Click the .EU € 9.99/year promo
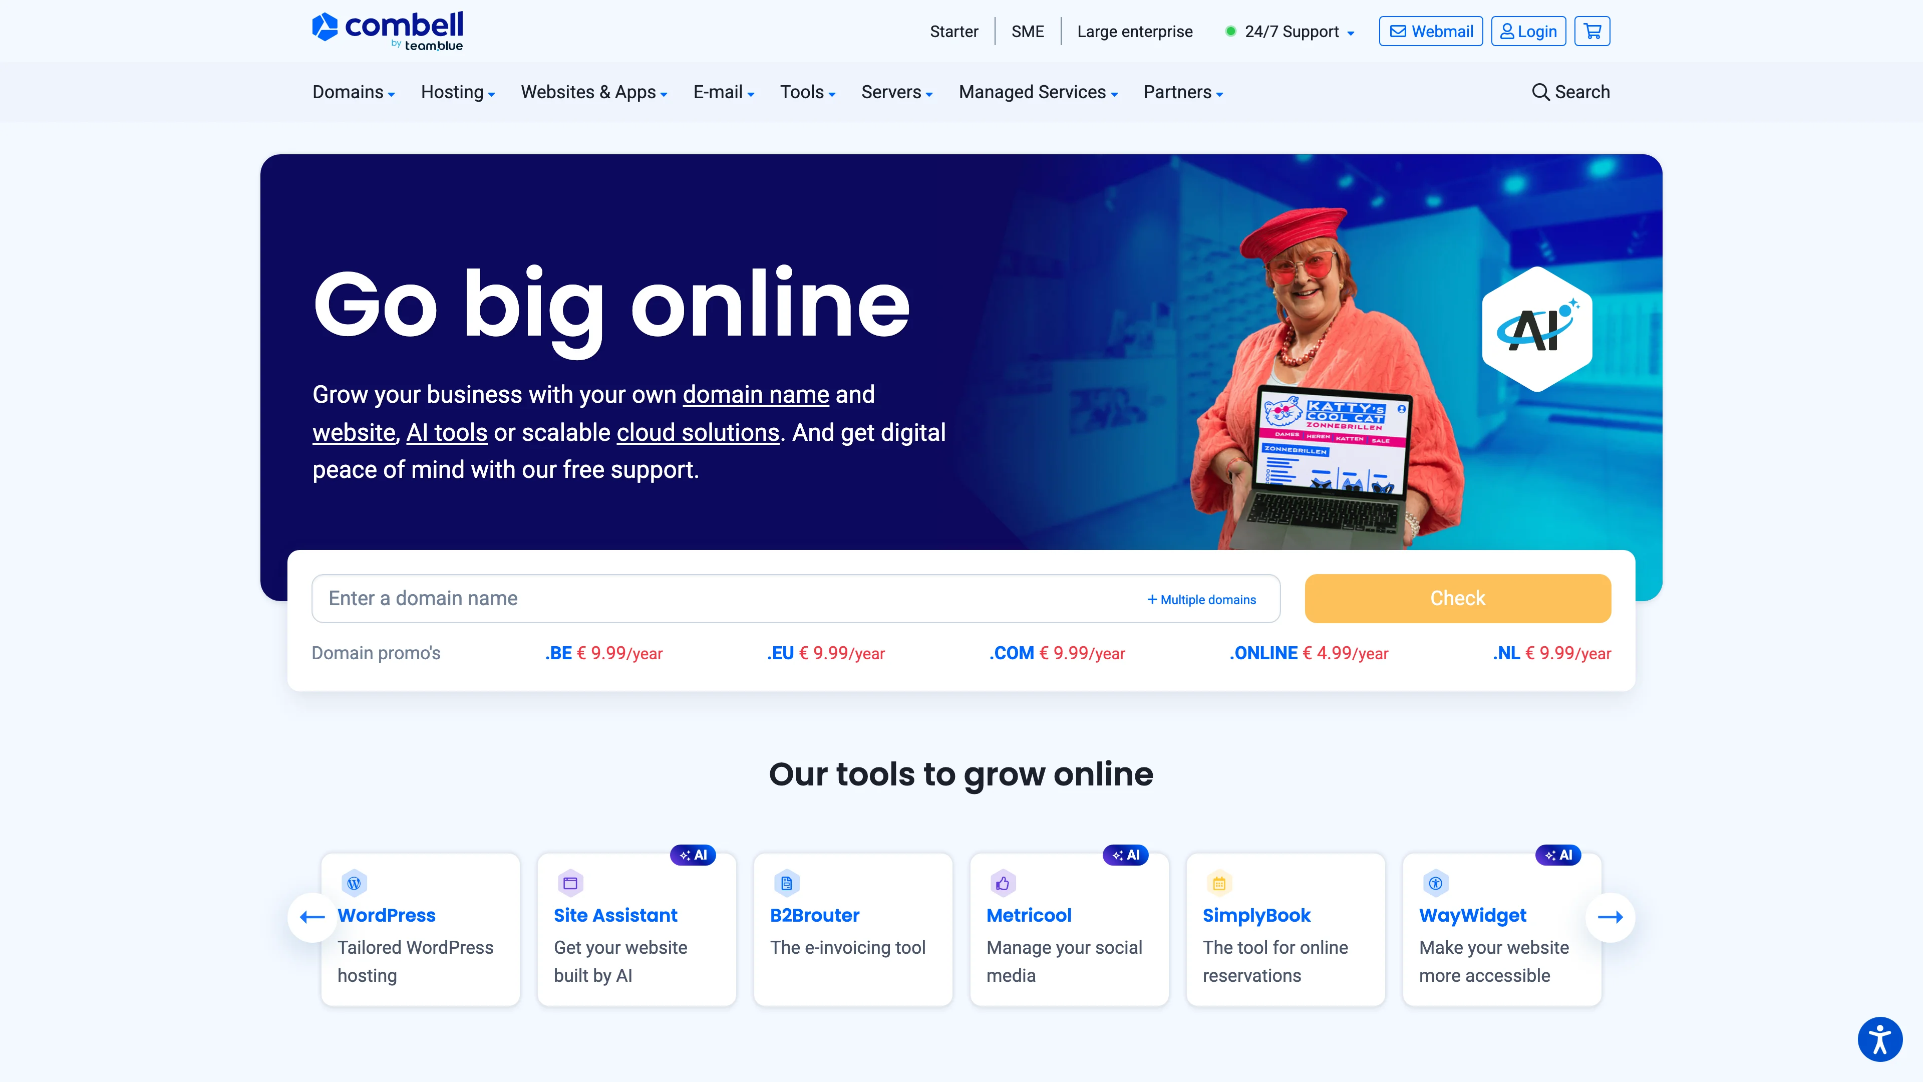Image resolution: width=1923 pixels, height=1082 pixels. (826, 653)
